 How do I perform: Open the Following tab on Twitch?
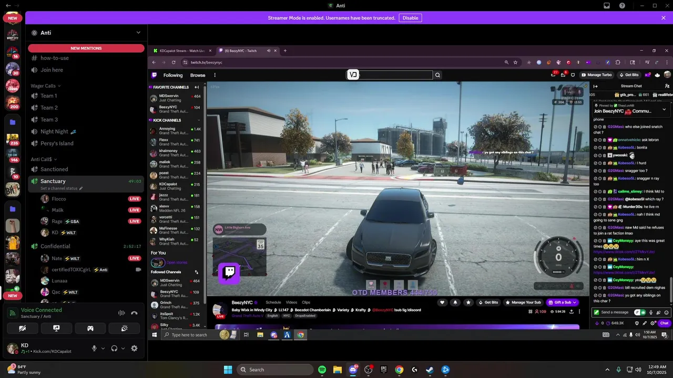(x=173, y=75)
